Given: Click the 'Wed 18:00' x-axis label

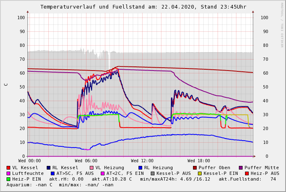Looking at the screenshot, I should pos(199,161).
